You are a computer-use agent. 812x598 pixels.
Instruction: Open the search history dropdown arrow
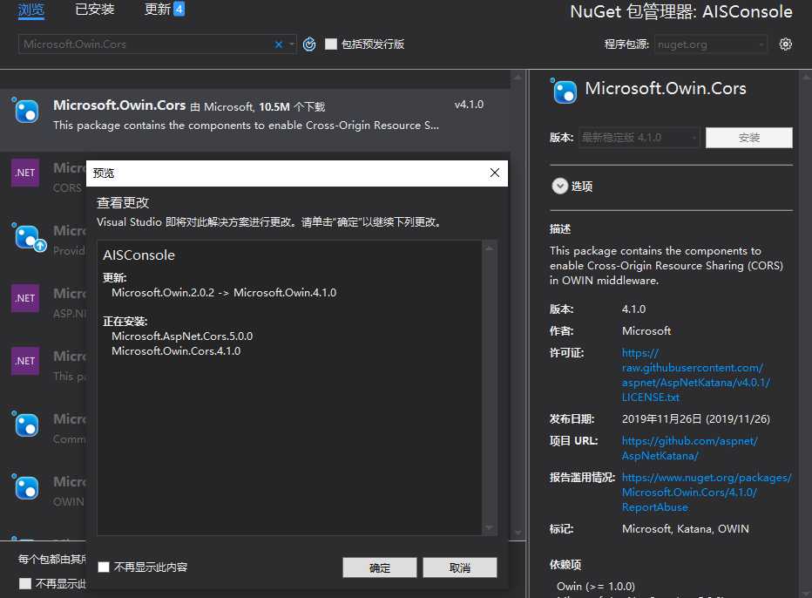click(x=292, y=44)
